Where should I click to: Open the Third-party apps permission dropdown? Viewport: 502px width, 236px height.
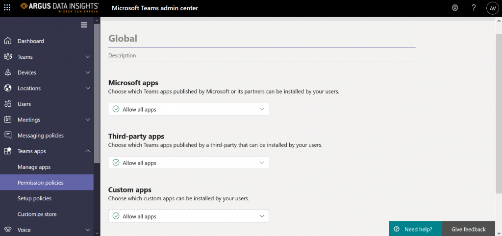click(x=189, y=163)
